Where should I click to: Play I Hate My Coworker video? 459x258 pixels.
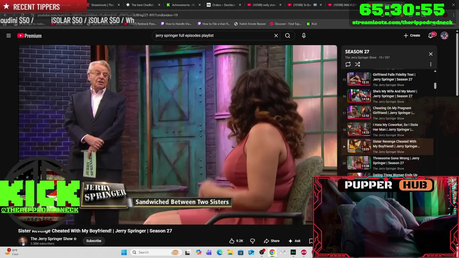395,127
